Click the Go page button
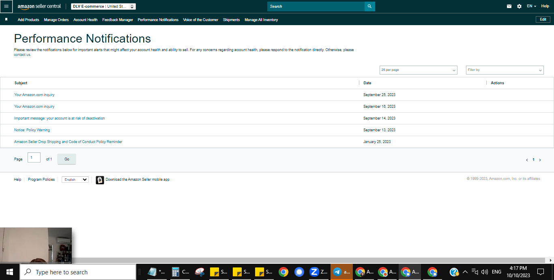The height and width of the screenshot is (280, 554). coord(67,159)
